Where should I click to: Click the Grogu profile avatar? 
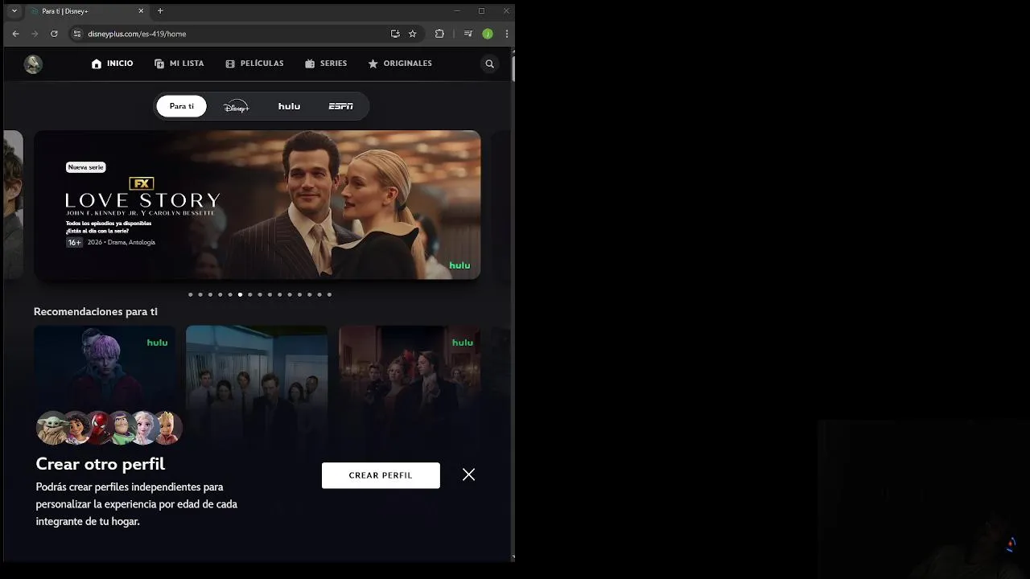pyautogui.click(x=52, y=428)
